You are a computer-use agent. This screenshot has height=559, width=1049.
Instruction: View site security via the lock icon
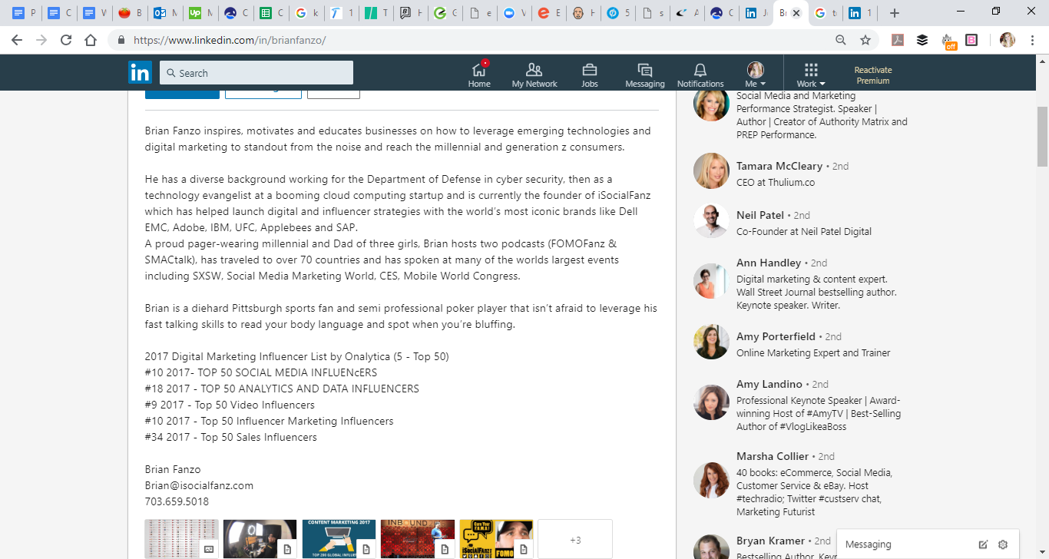coord(121,40)
